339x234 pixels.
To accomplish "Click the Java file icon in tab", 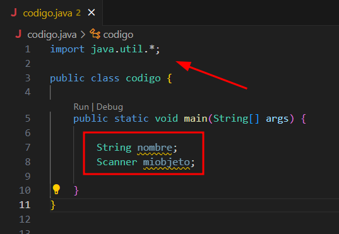I will click(x=14, y=13).
